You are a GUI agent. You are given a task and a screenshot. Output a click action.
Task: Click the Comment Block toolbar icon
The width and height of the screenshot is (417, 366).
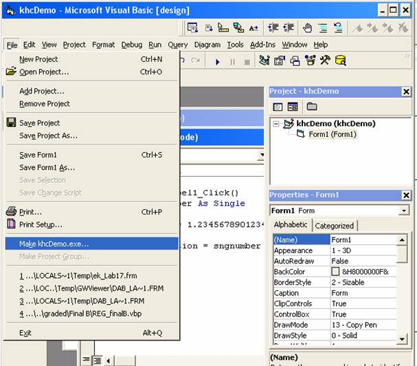click(323, 28)
